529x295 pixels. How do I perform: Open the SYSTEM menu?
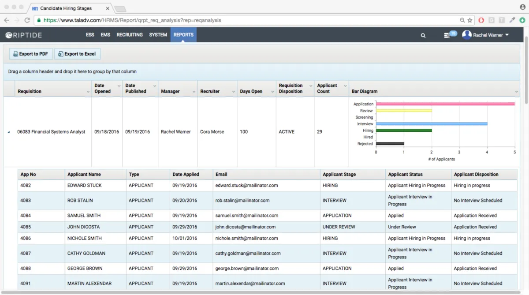coord(158,35)
